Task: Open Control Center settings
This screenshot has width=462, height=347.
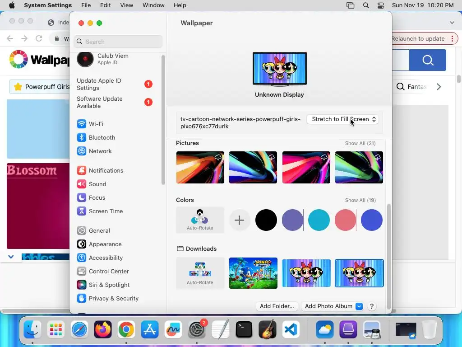Action: click(103, 272)
